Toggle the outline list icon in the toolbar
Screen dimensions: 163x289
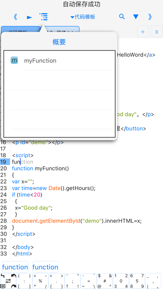coord(44,17)
